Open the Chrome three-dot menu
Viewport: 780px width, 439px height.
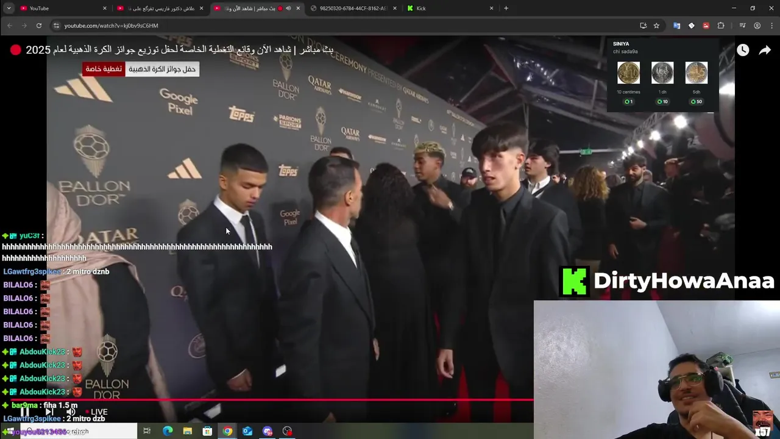coord(772,26)
